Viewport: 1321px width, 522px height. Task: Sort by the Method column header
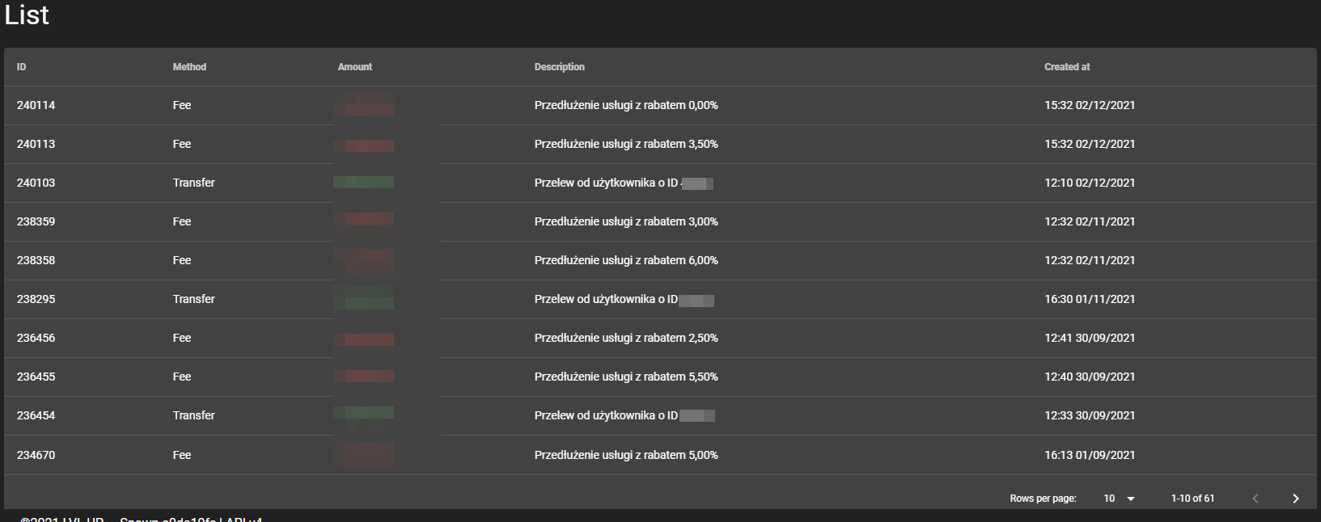tap(189, 67)
